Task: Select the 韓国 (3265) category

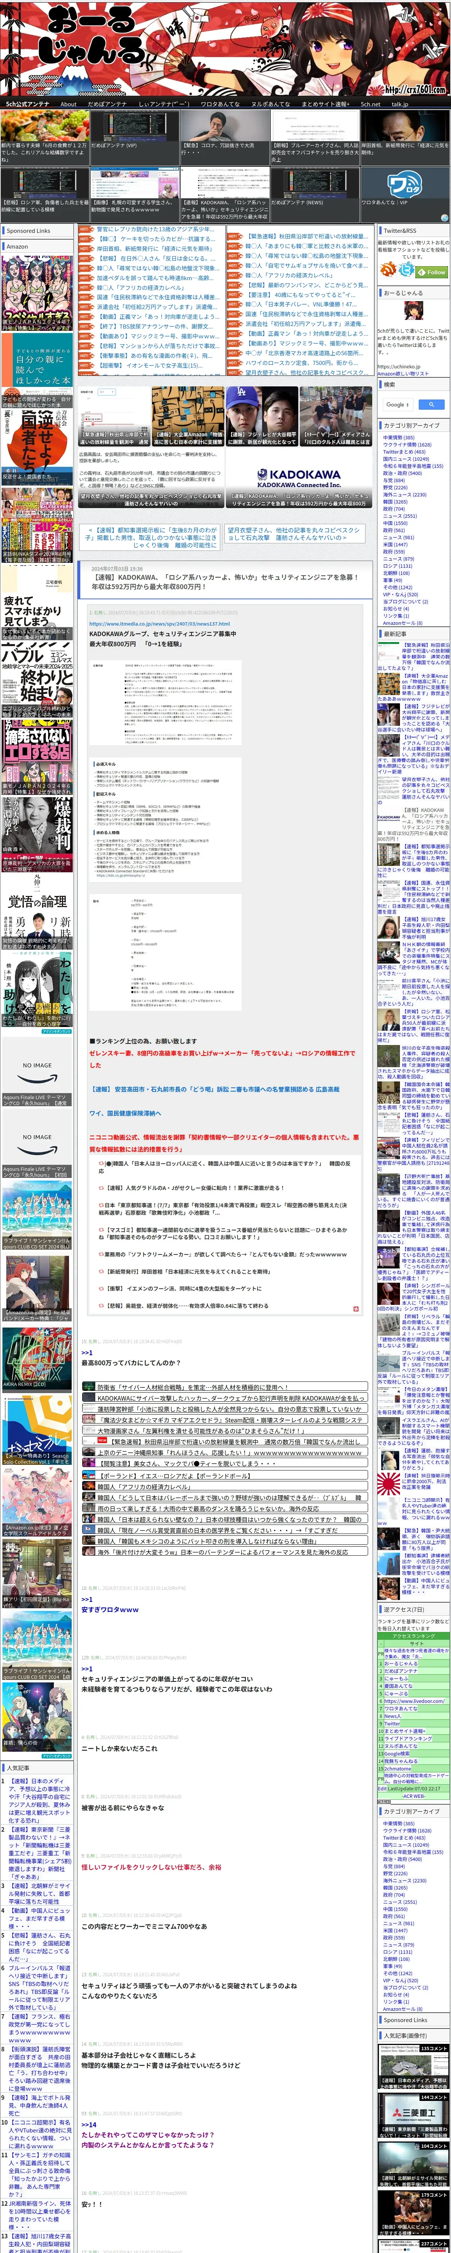Action: click(394, 502)
